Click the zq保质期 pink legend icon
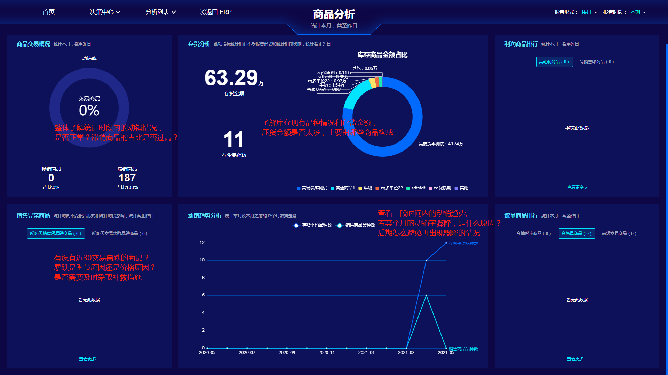The width and height of the screenshot is (668, 375). click(x=430, y=188)
